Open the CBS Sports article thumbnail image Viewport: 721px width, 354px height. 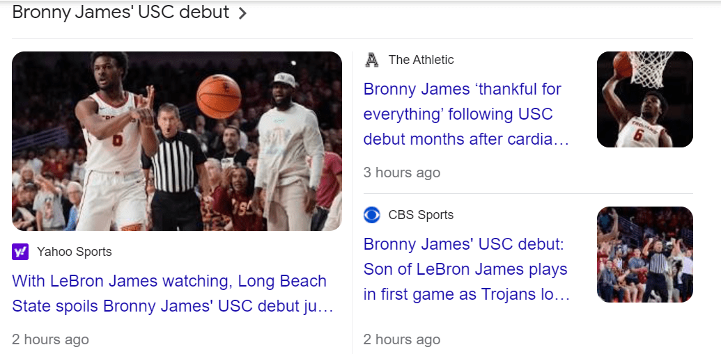(x=644, y=255)
